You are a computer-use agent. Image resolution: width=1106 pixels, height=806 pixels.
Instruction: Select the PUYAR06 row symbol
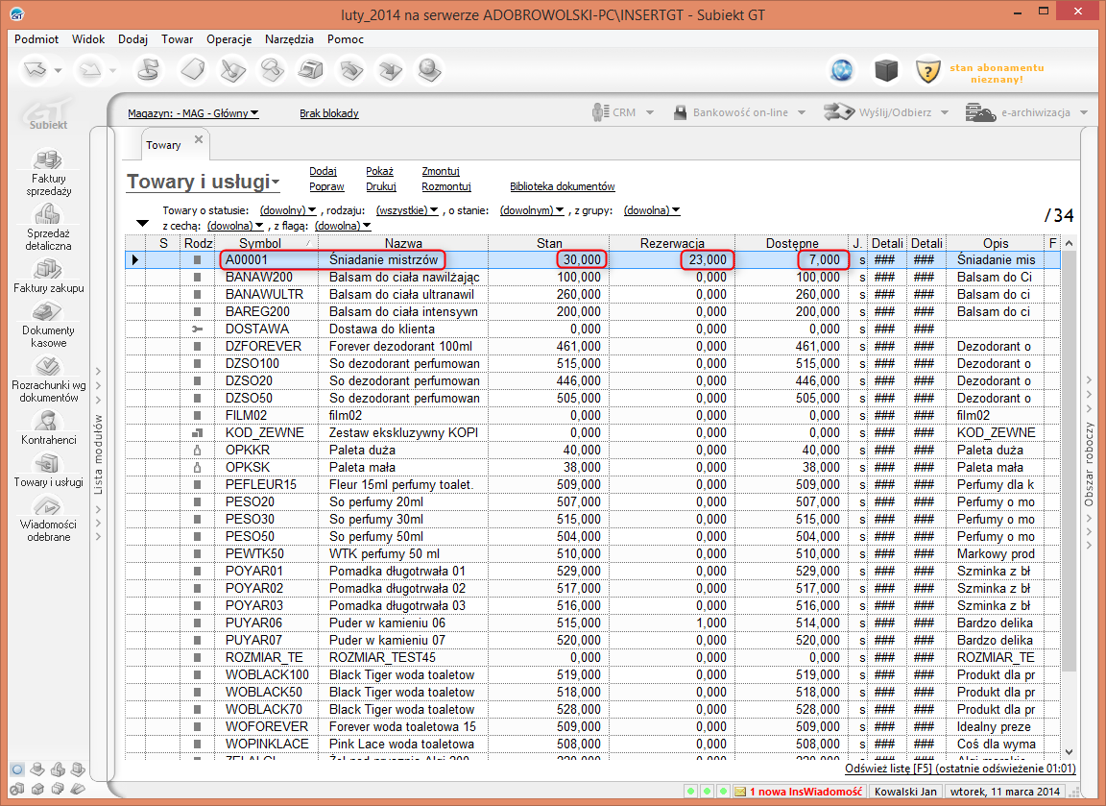pyautogui.click(x=253, y=623)
